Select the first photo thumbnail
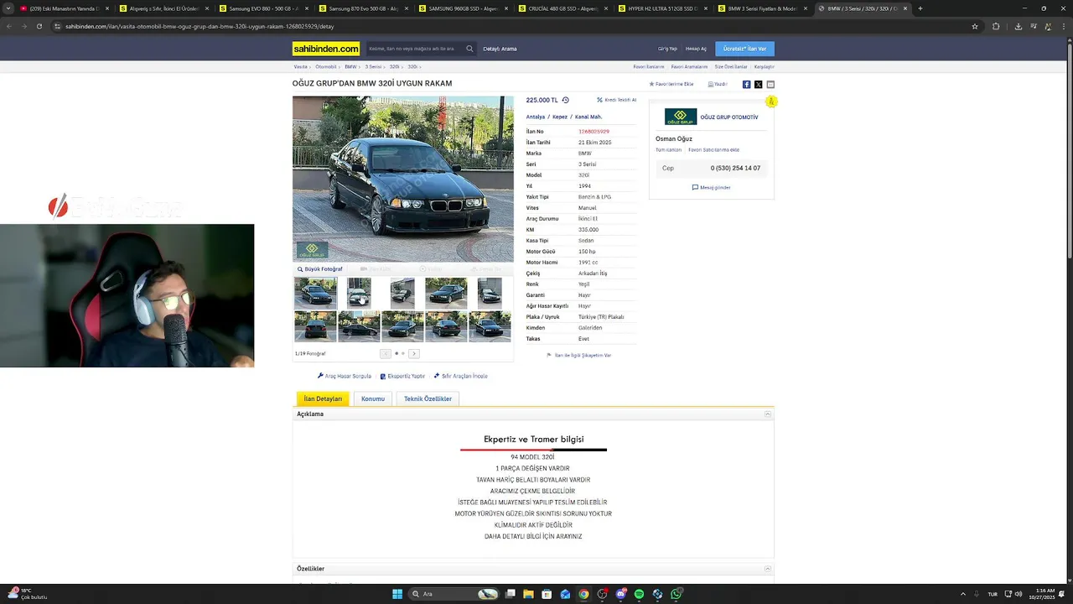The width and height of the screenshot is (1073, 604). [x=315, y=294]
